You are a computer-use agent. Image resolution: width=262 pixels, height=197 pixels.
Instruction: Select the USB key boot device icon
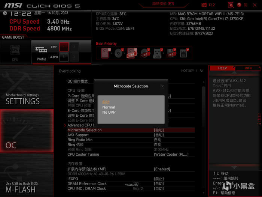pos(158,53)
